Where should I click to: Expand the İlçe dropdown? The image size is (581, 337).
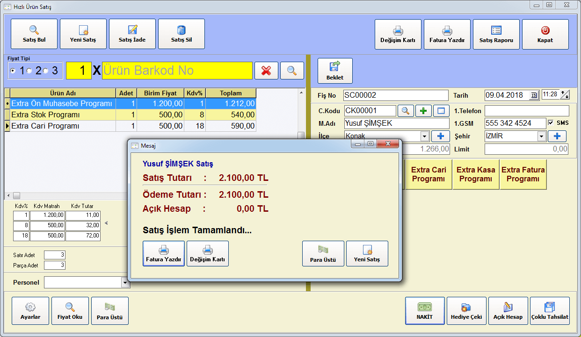point(425,136)
